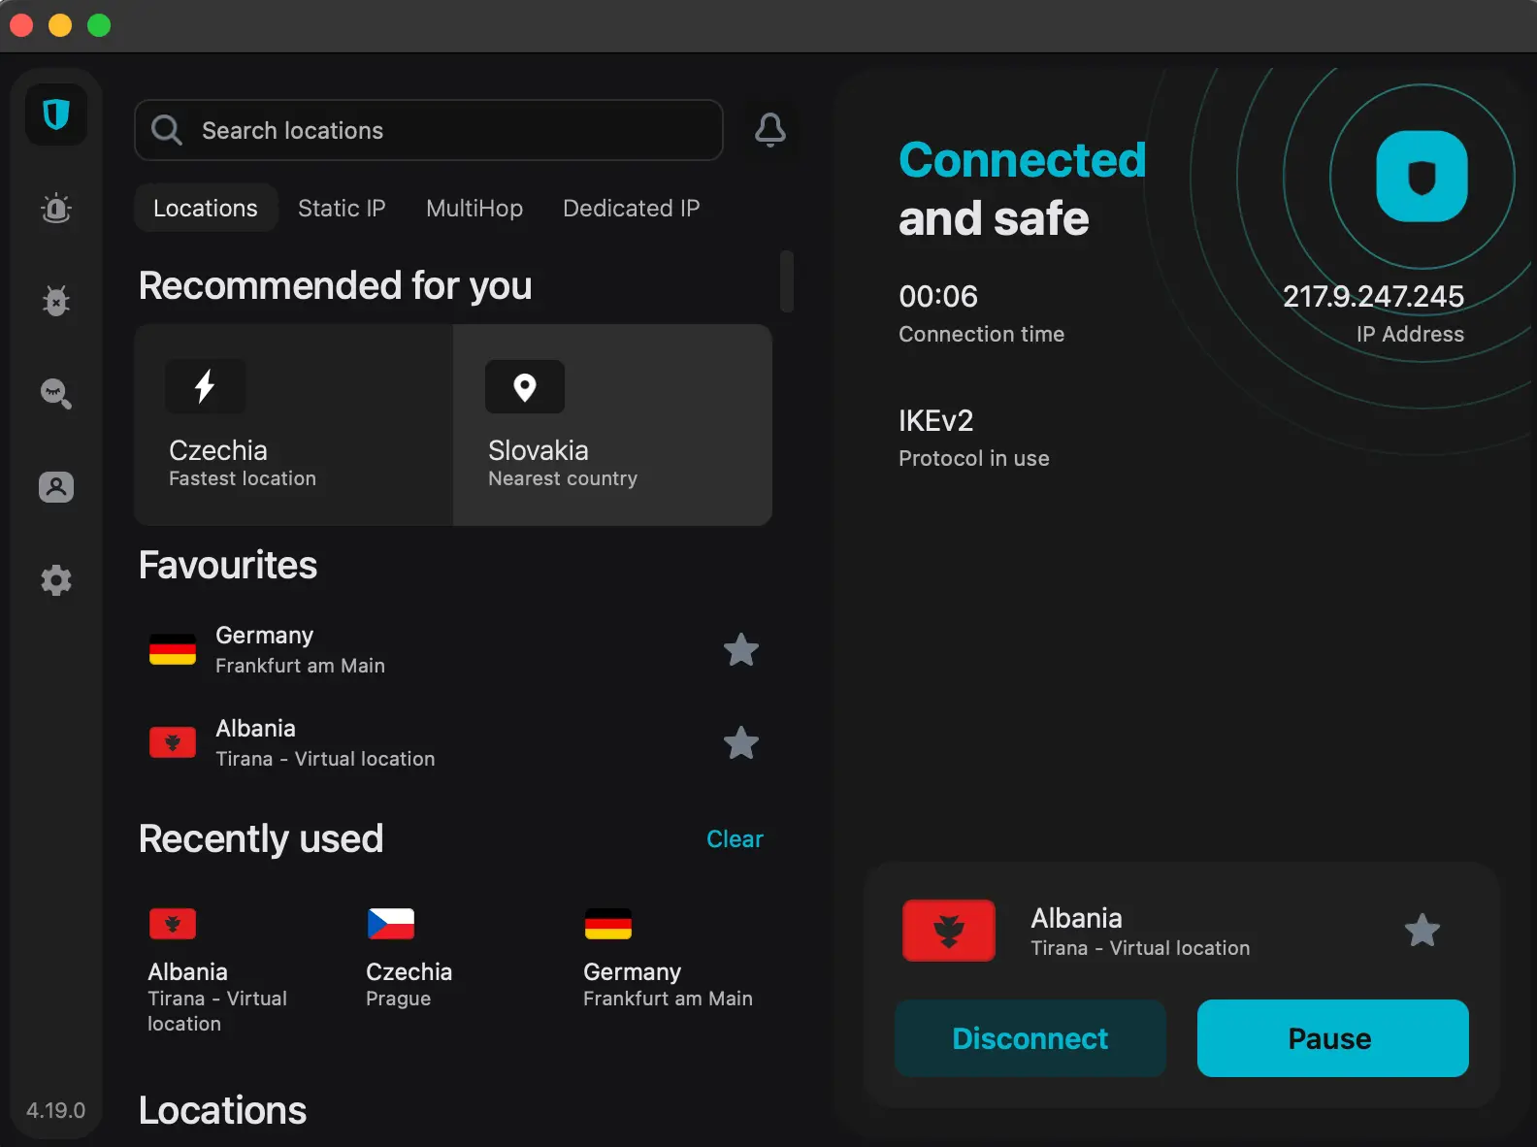Open the Antivirus bug icon in sidebar

(x=56, y=301)
